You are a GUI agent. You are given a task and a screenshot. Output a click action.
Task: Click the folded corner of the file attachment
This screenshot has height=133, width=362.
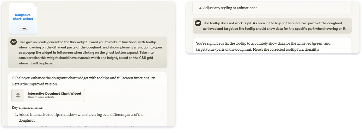coord(35,5)
